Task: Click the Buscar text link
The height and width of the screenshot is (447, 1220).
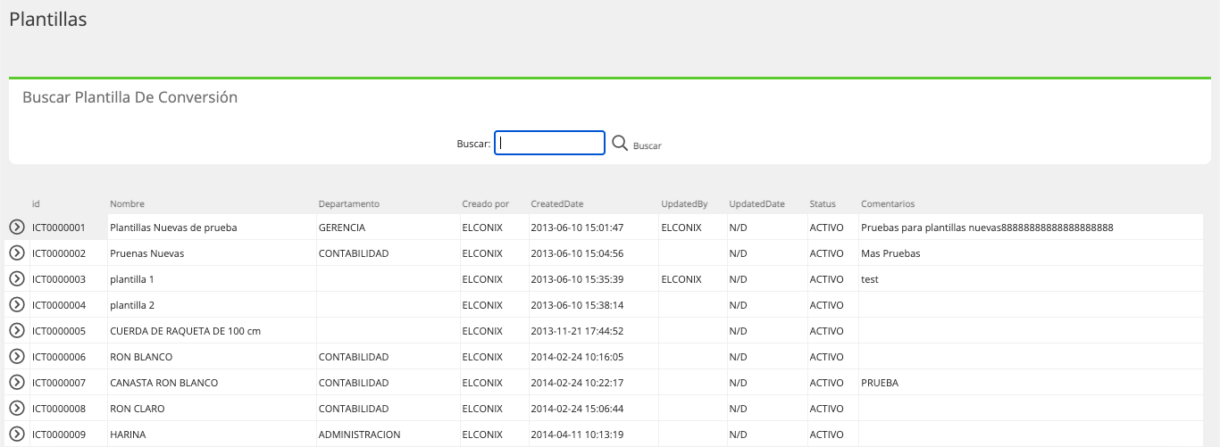Action: tap(648, 145)
